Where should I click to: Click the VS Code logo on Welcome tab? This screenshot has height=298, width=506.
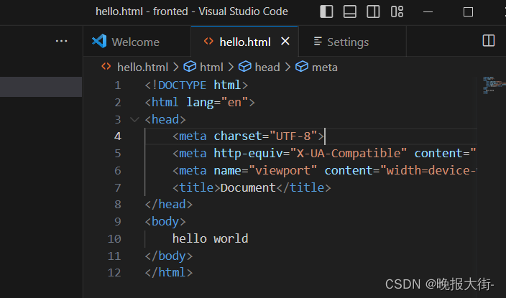99,42
